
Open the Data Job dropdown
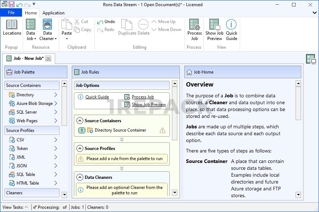[x=31, y=39]
